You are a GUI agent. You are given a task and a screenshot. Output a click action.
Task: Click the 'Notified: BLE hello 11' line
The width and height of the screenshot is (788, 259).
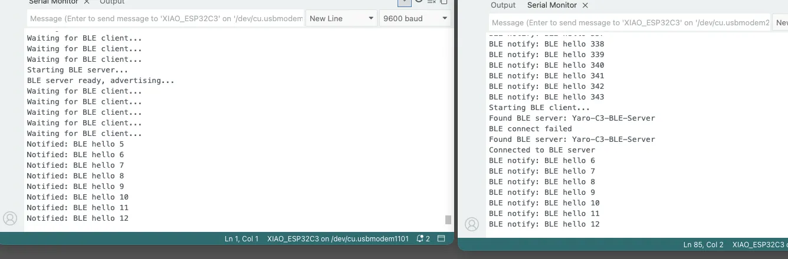click(x=78, y=208)
